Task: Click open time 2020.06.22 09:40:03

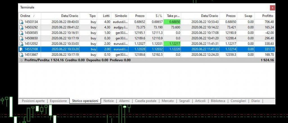Action: pyautogui.click(x=65, y=22)
